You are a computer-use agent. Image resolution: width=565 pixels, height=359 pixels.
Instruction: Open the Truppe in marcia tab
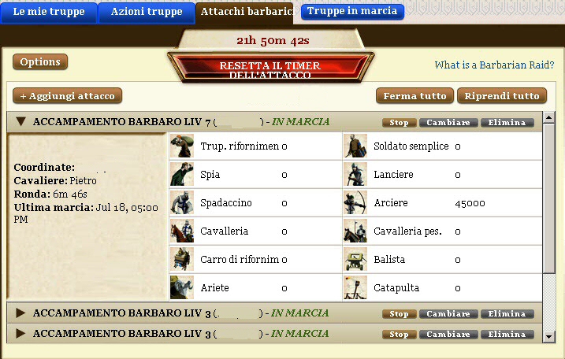pyautogui.click(x=352, y=11)
